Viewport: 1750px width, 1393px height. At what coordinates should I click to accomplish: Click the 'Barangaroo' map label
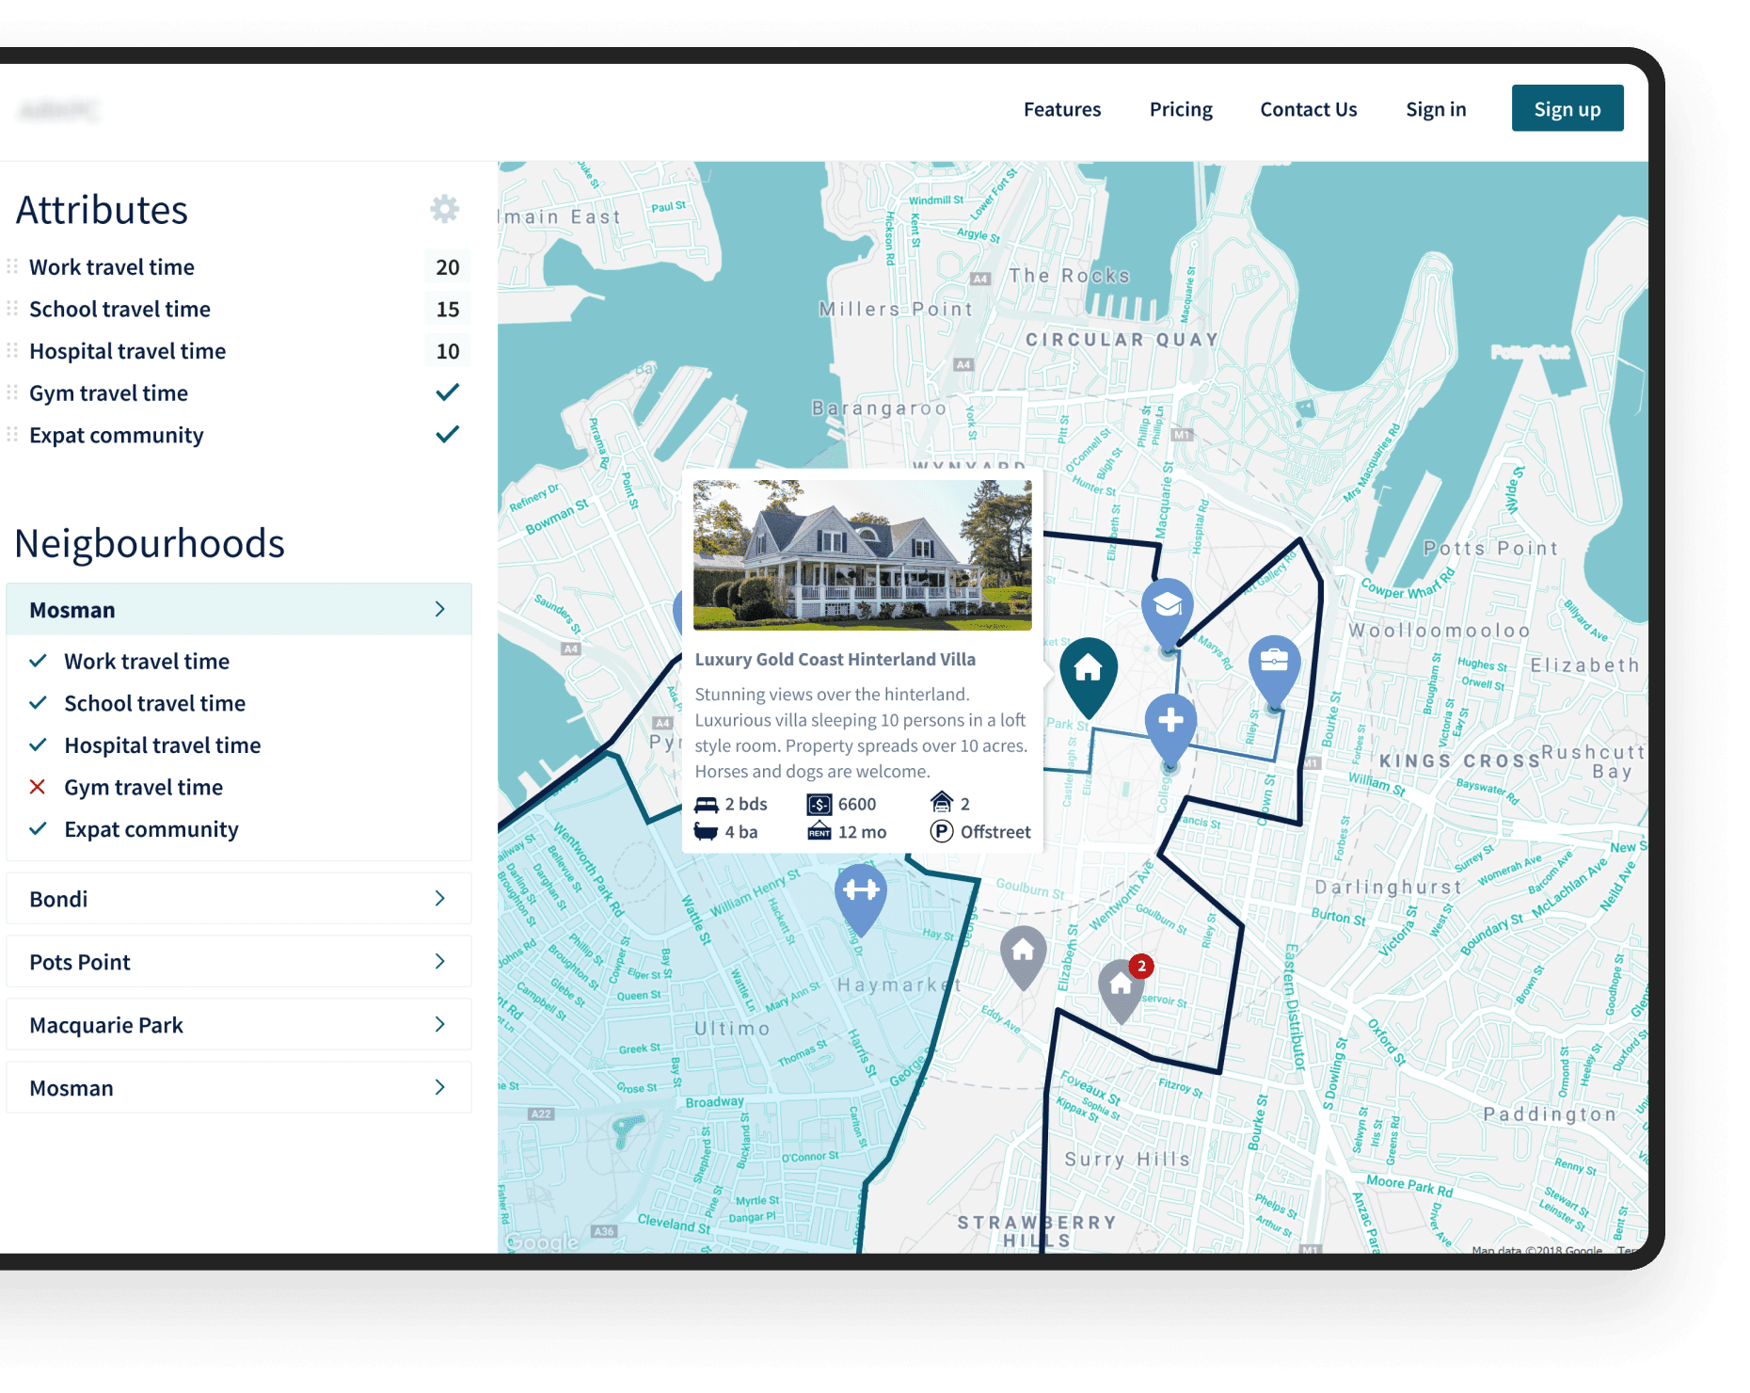click(879, 408)
